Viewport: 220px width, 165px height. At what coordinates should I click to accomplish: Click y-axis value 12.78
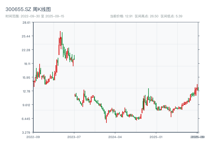click(26, 91)
